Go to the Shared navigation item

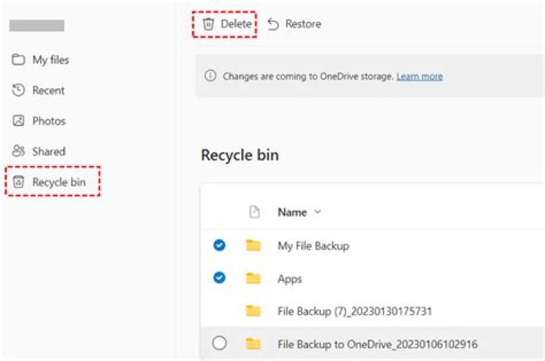pyautogui.click(x=48, y=151)
